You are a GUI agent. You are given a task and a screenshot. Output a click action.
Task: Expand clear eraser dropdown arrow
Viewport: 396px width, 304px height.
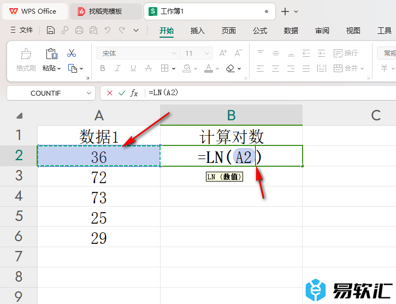point(239,68)
